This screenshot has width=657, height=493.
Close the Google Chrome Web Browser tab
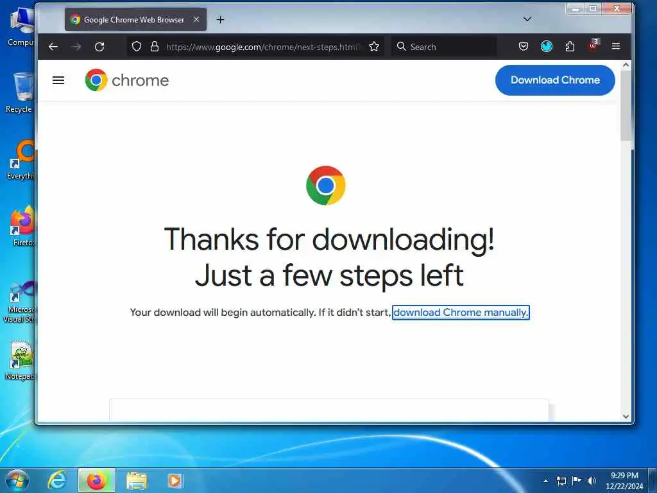click(x=196, y=19)
